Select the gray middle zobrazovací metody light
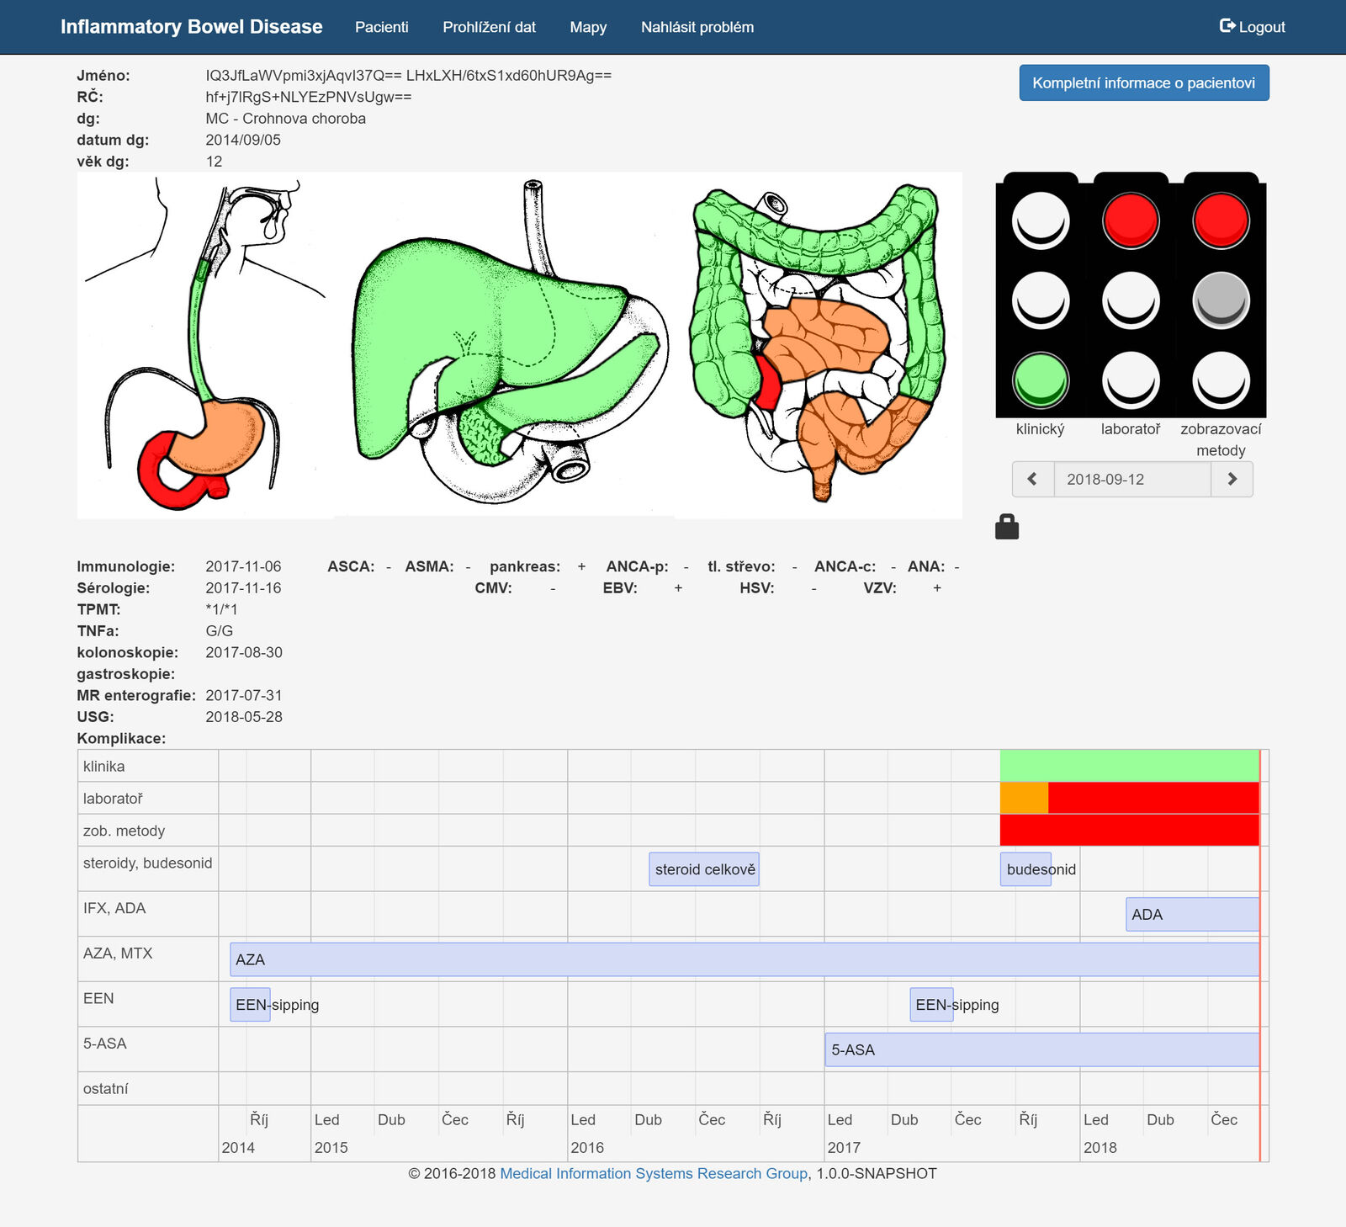Viewport: 1346px width, 1227px height. [x=1221, y=300]
